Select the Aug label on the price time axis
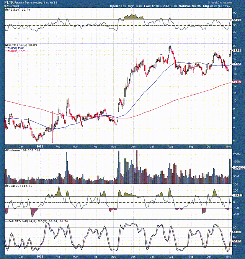The image size is (245, 259). tap(170, 146)
